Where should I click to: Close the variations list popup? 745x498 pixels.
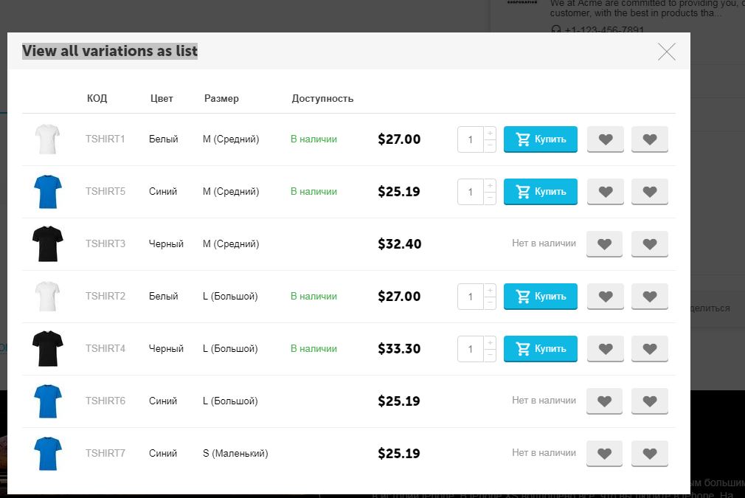(x=666, y=52)
